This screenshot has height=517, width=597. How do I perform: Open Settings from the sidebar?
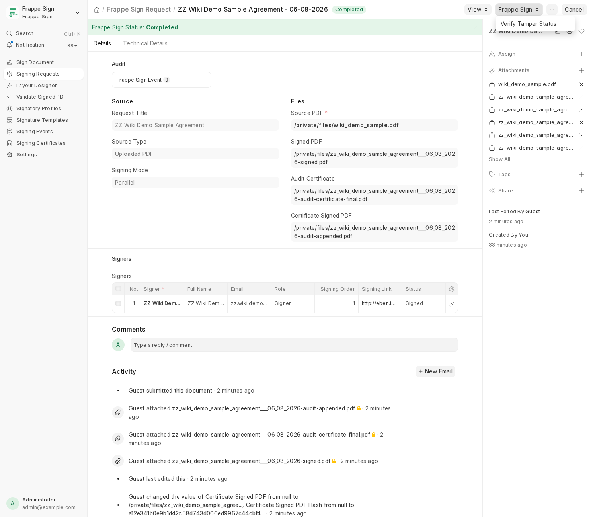pos(43,155)
